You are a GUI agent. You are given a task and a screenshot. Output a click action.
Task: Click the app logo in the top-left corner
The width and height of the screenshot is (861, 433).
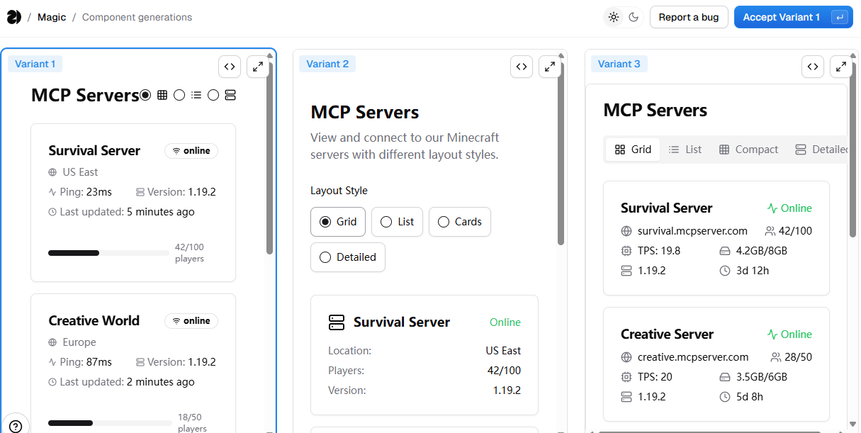(x=13, y=17)
